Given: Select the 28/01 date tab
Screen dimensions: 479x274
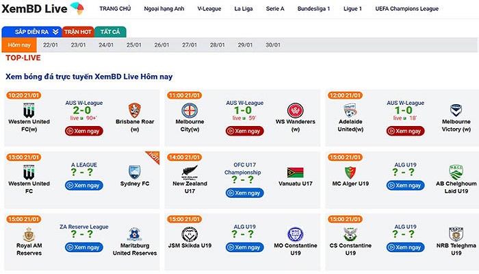Looking at the screenshot, I should (x=217, y=45).
